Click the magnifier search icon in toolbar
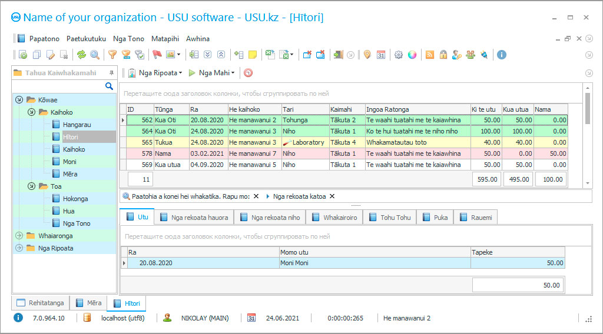 pos(94,55)
